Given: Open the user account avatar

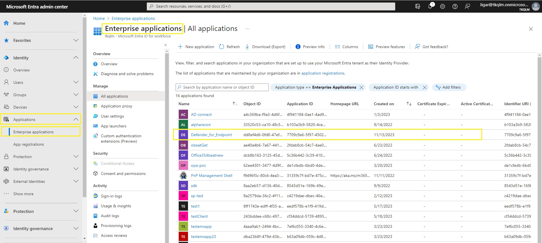Looking at the screenshot, I should pyautogui.click(x=536, y=6).
